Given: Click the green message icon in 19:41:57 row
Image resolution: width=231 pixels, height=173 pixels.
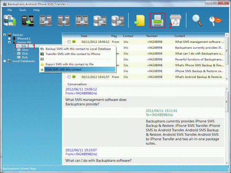Looking at the screenshot, I should [74, 77].
